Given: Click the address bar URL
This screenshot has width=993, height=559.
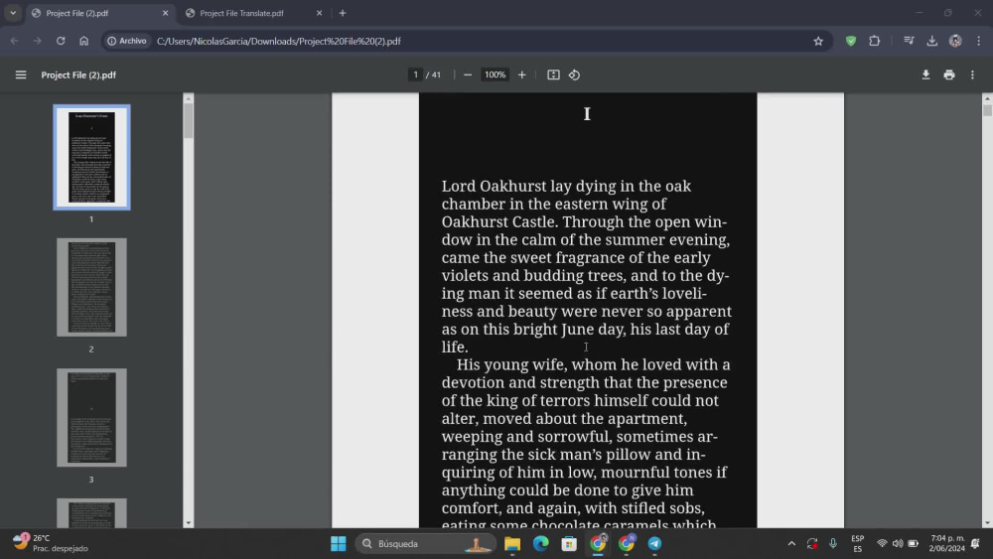Looking at the screenshot, I should (x=279, y=41).
